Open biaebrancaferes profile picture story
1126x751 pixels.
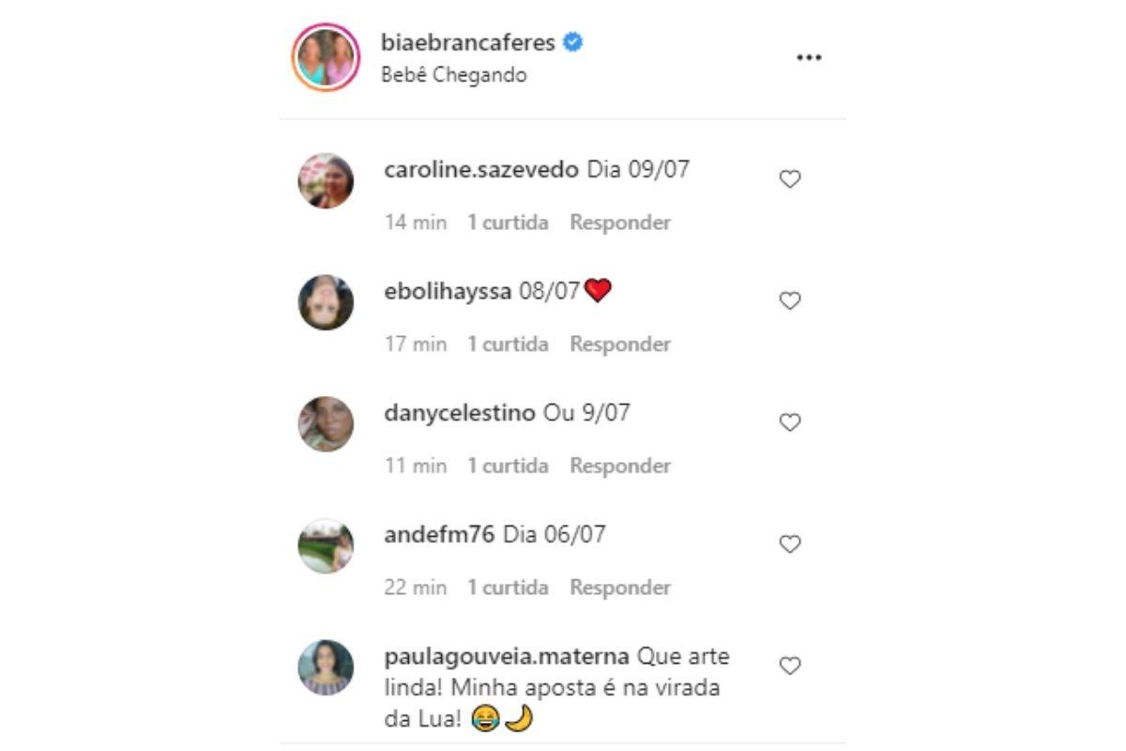[326, 57]
